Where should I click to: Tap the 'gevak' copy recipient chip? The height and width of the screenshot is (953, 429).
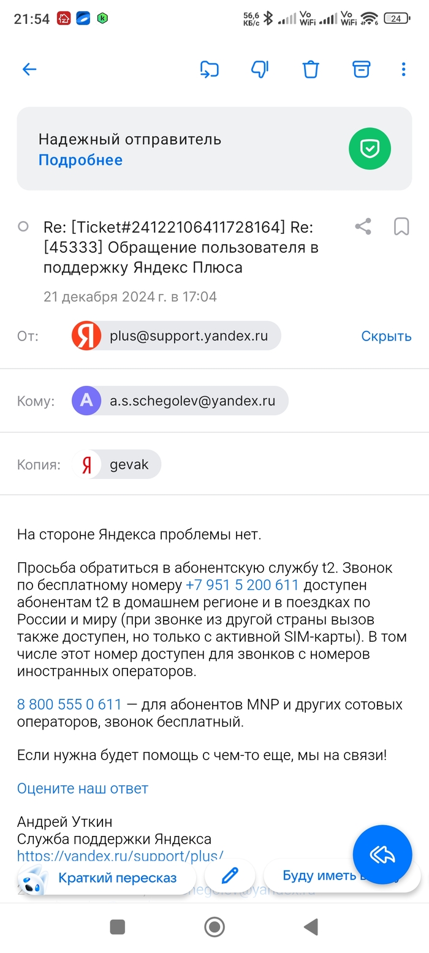pos(117,464)
